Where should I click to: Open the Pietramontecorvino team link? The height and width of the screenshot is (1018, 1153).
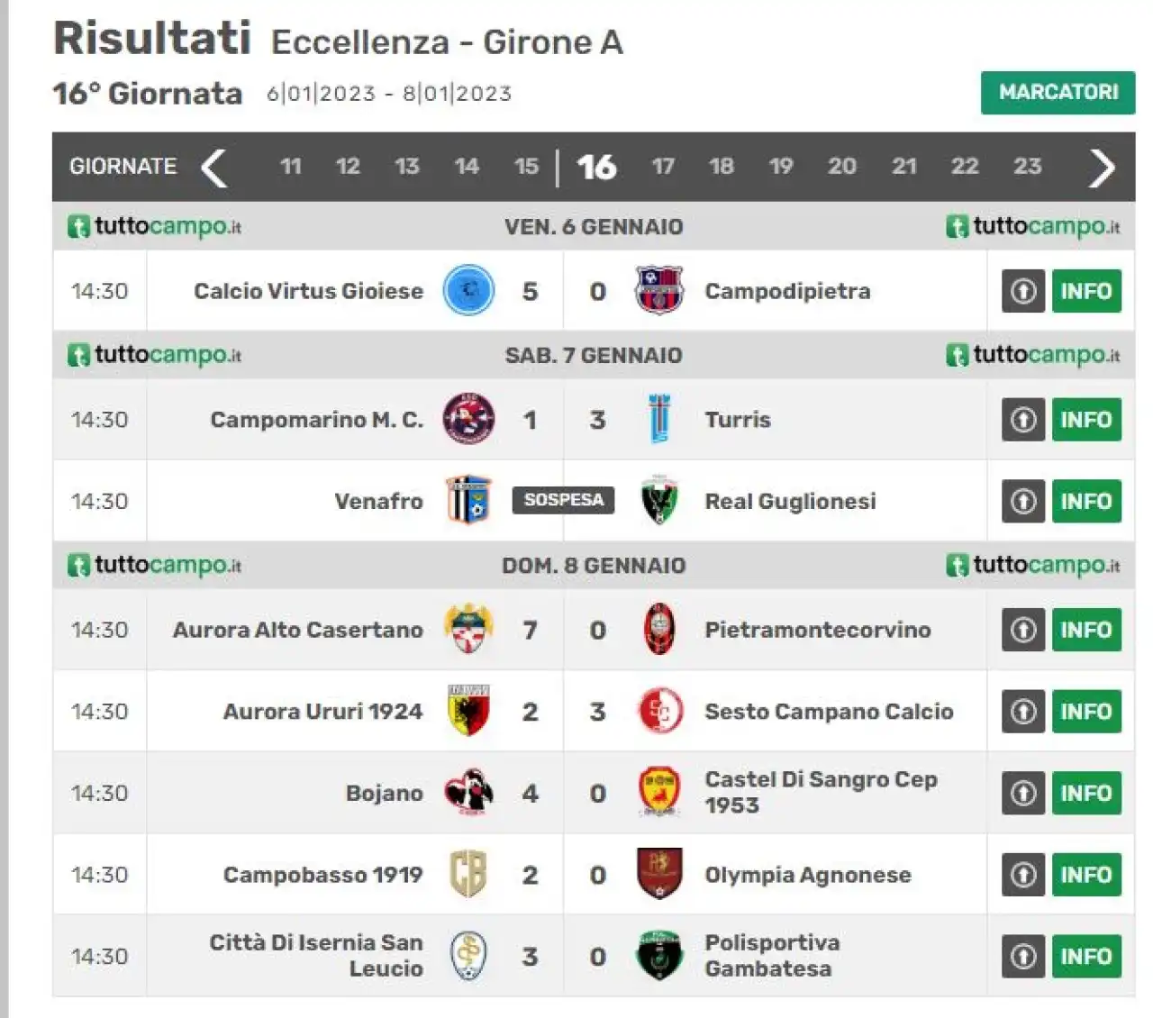(x=818, y=630)
